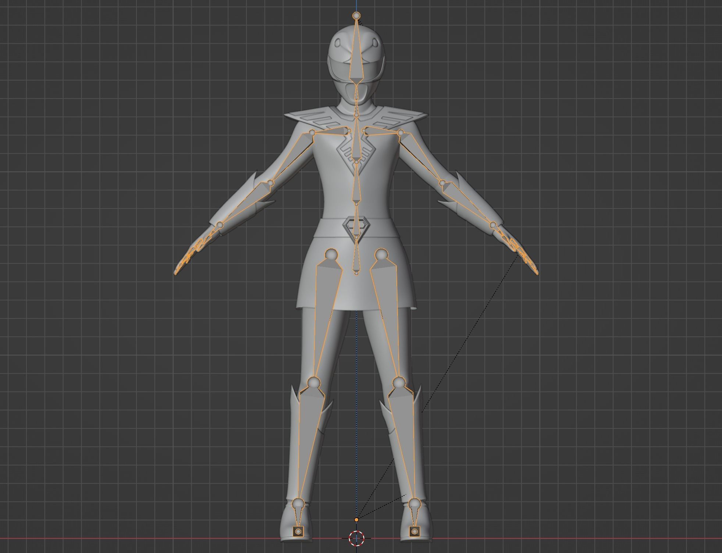The width and height of the screenshot is (722, 553).
Task: Click the elbow joint on the screen-left arm
Action: (270, 183)
